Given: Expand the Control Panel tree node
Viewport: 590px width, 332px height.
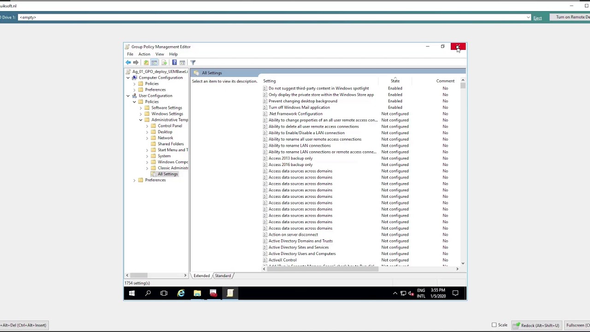Looking at the screenshot, I should [147, 126].
